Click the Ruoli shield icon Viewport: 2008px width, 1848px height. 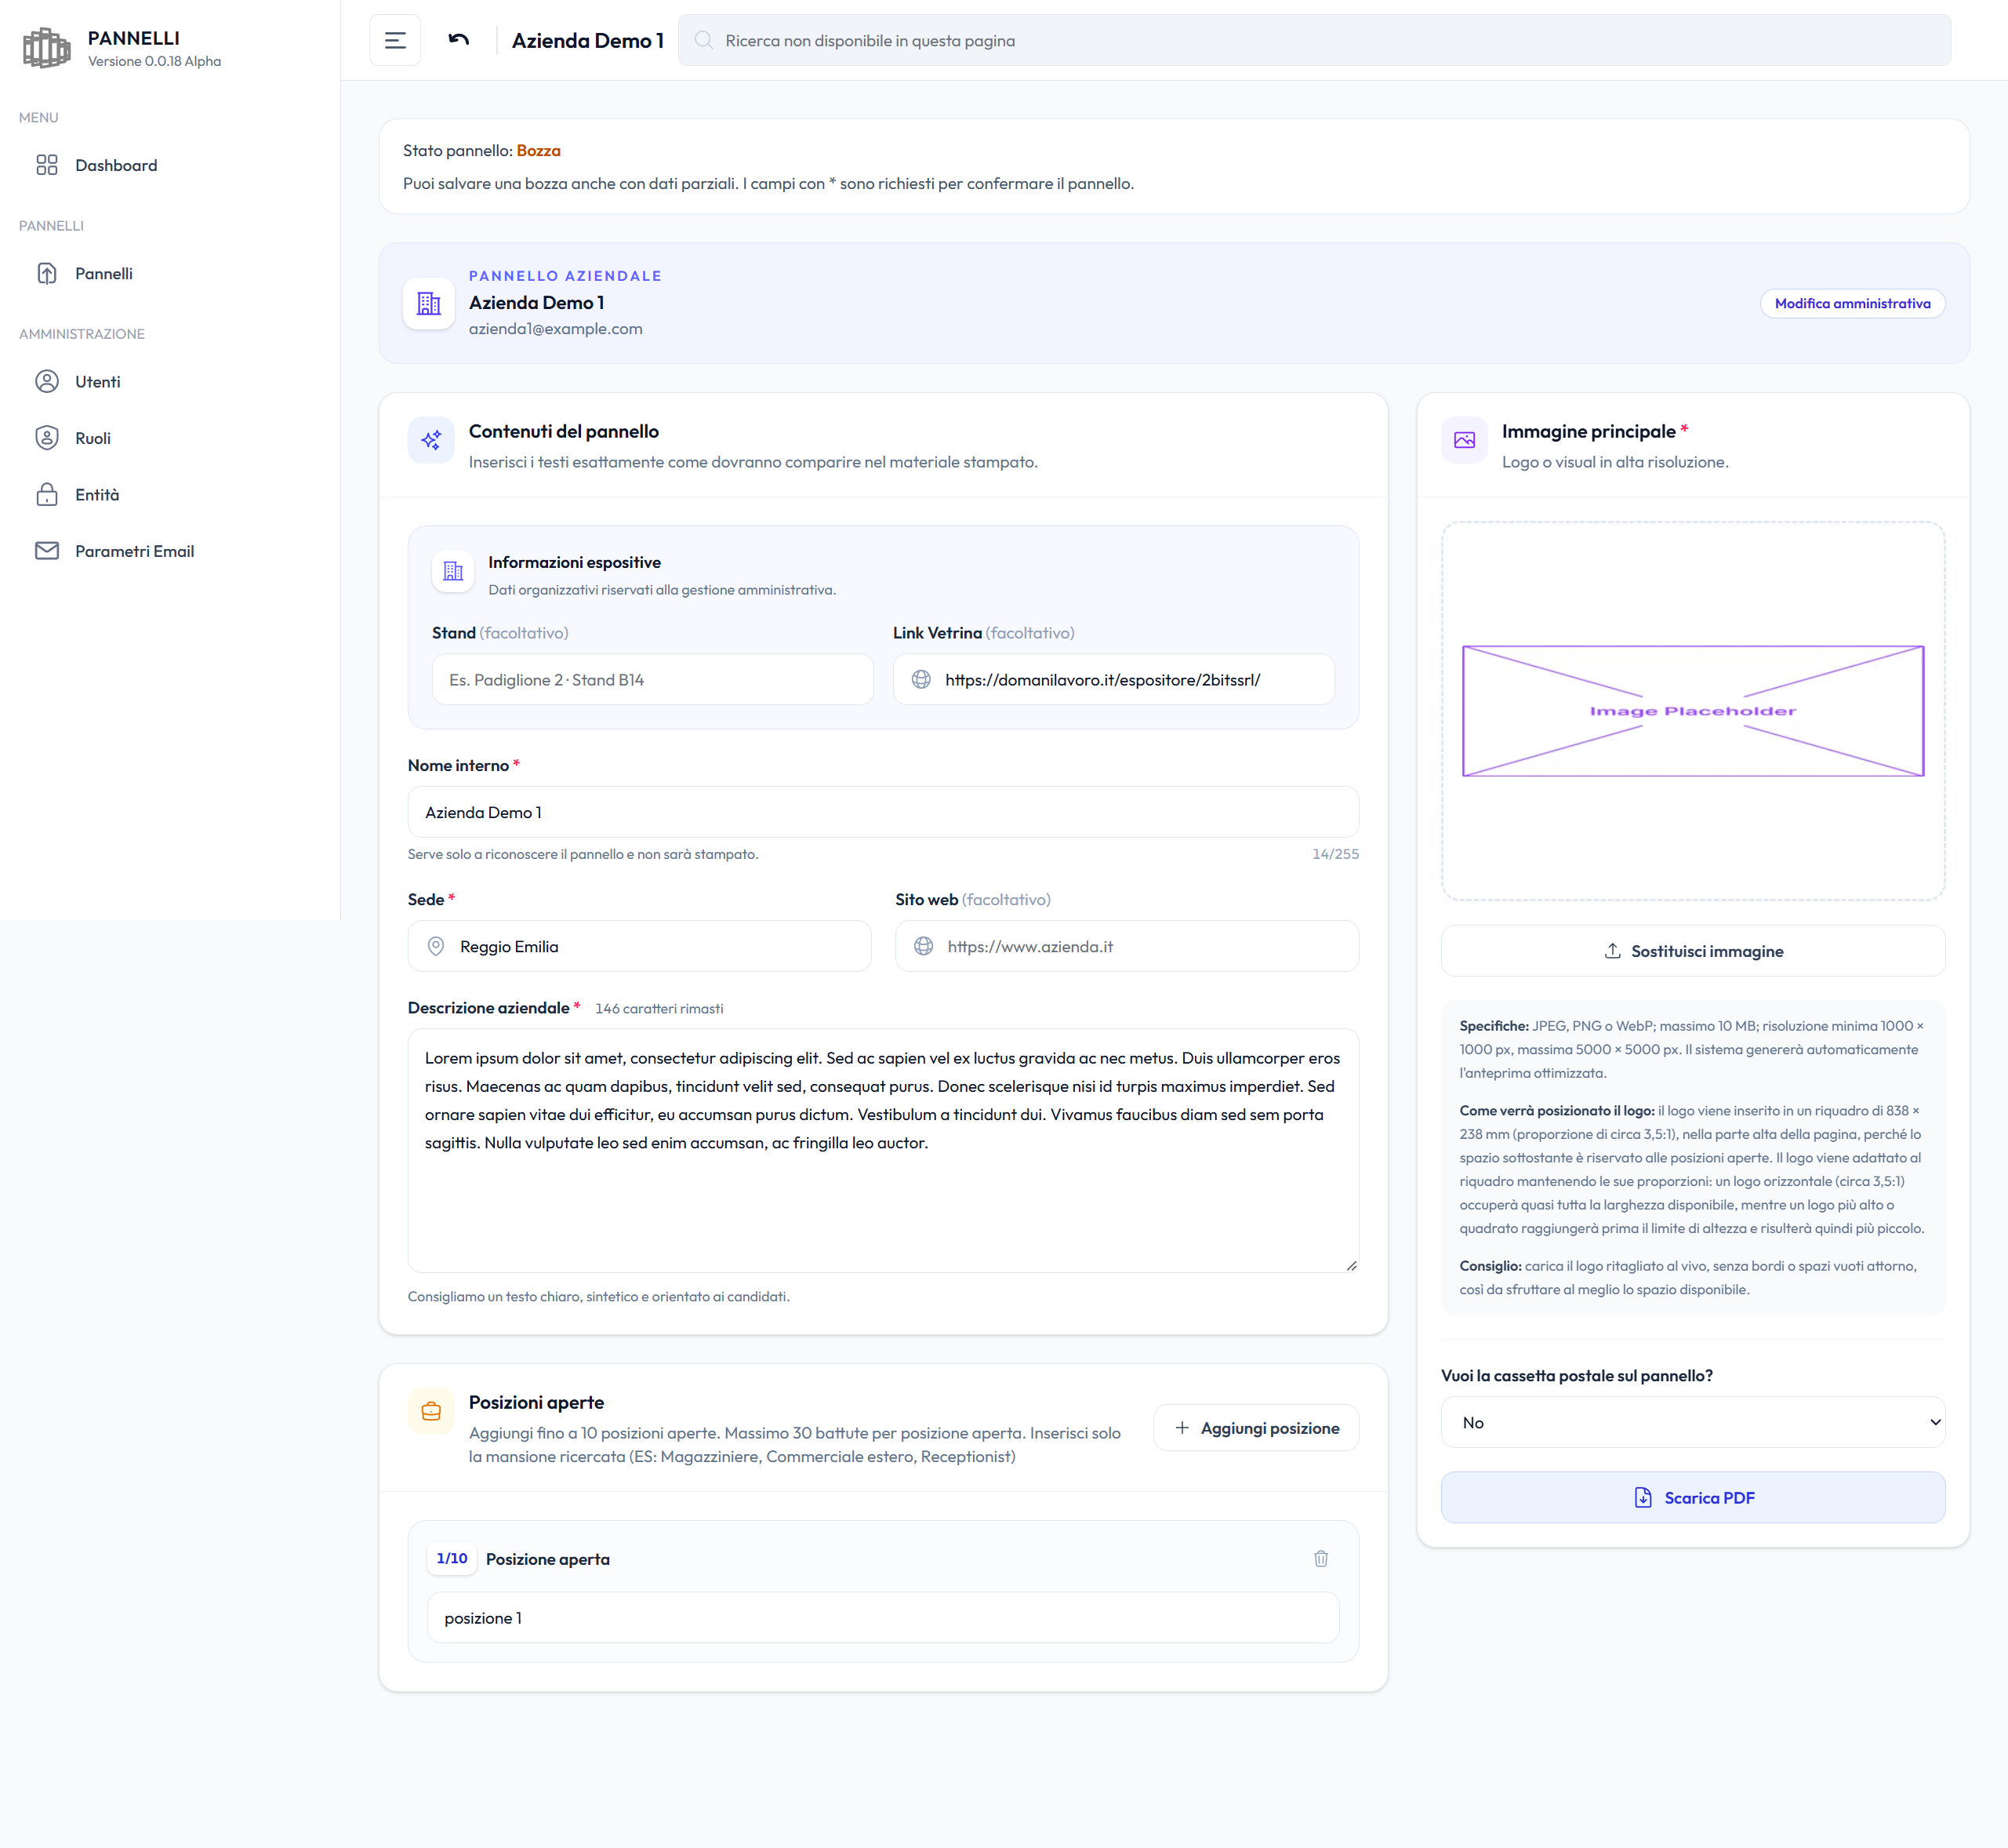[x=47, y=438]
